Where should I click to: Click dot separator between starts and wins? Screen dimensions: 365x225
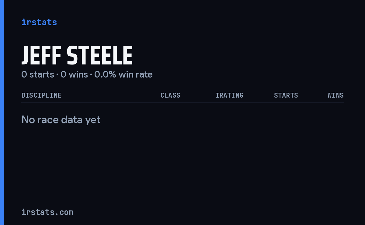coord(57,75)
